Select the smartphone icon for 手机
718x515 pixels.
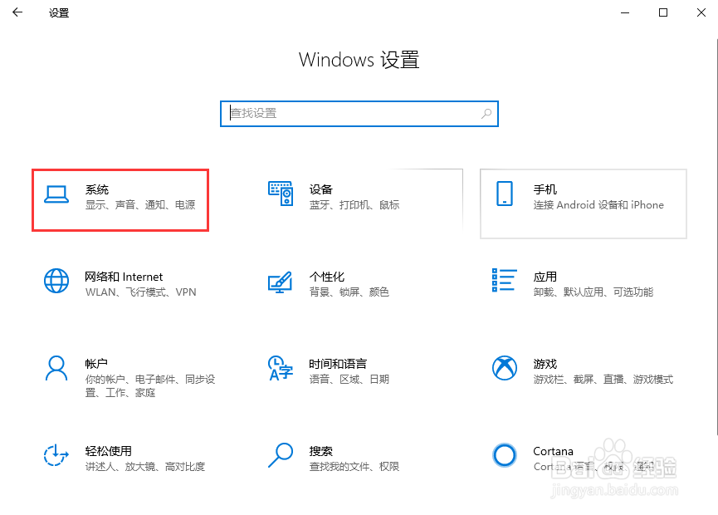(504, 196)
